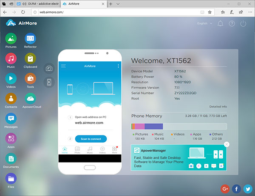Viewport: 255px width, 196px height.
Task: Add page to favorites star
Action: [210, 12]
